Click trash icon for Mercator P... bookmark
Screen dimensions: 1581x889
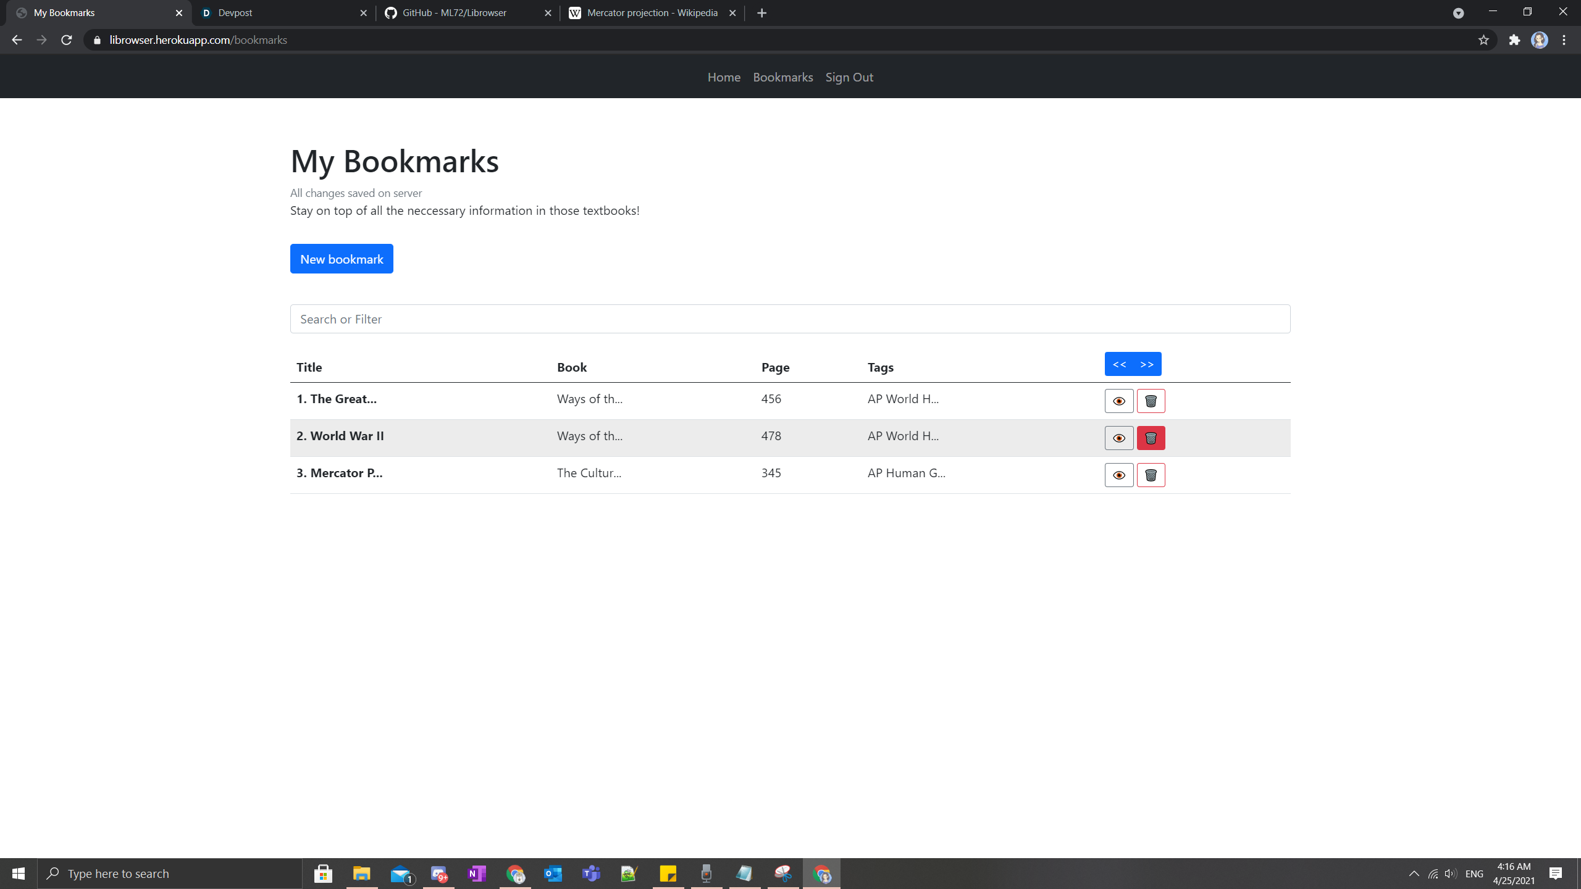[x=1151, y=475]
